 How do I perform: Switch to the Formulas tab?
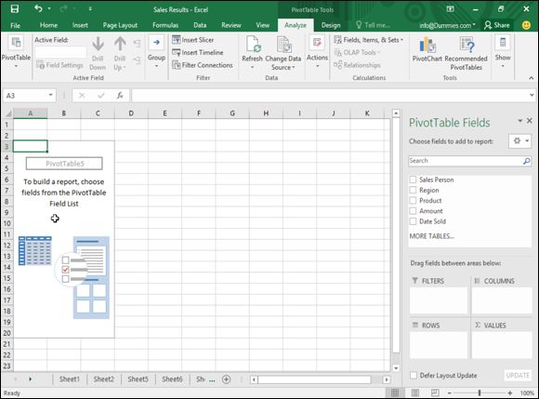click(165, 25)
